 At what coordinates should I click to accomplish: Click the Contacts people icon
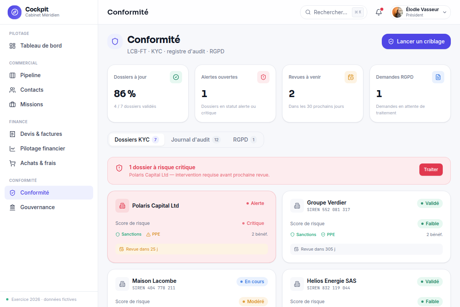[13, 90]
